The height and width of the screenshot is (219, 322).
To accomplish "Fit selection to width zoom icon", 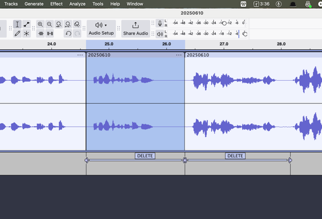I will pyautogui.click(x=59, y=24).
